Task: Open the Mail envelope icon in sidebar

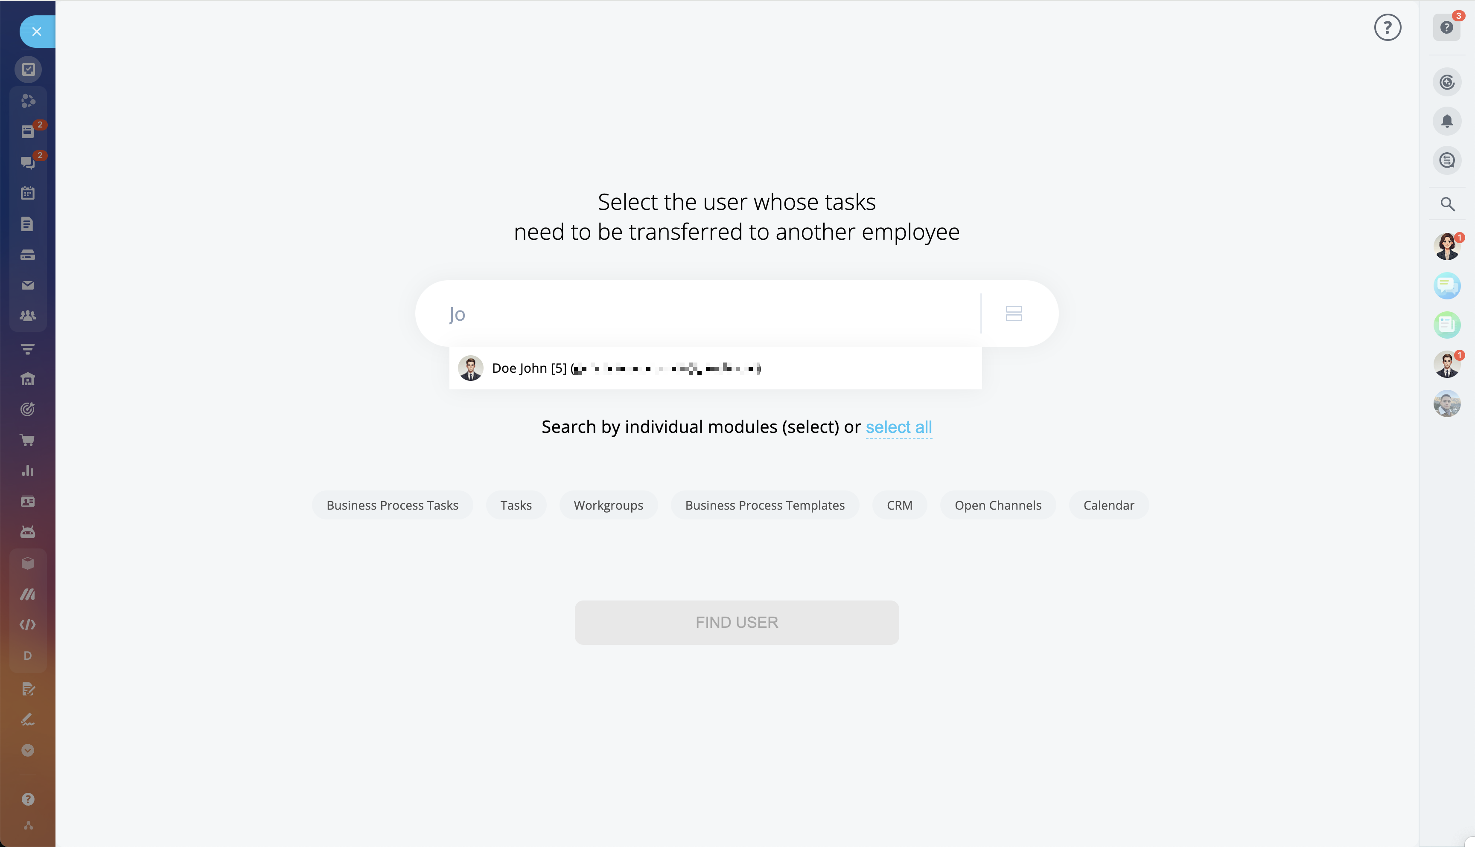Action: pos(27,285)
